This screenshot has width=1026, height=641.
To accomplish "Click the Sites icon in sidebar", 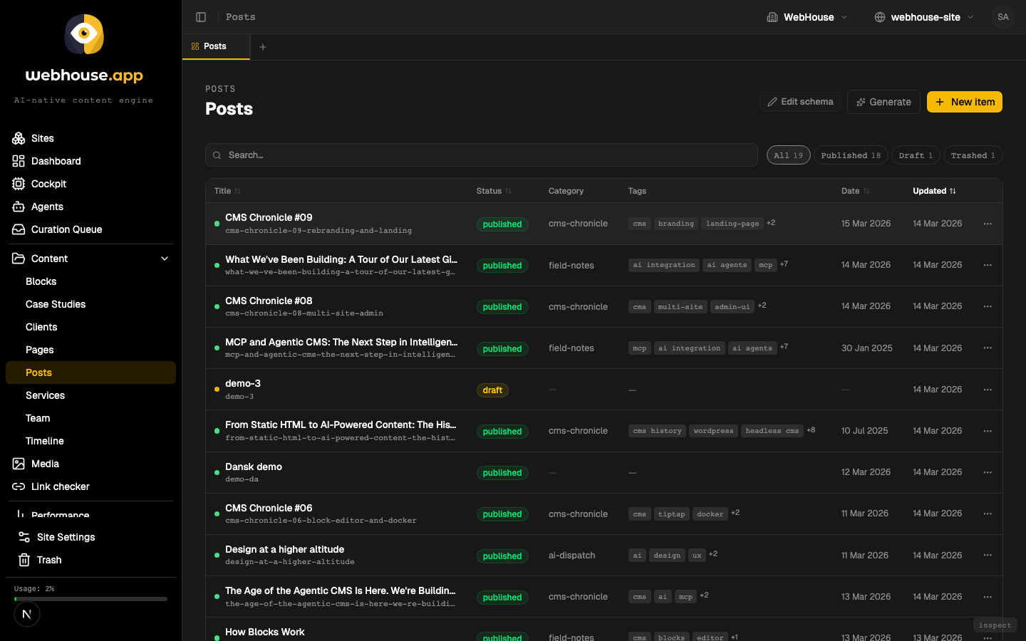I will click(19, 138).
